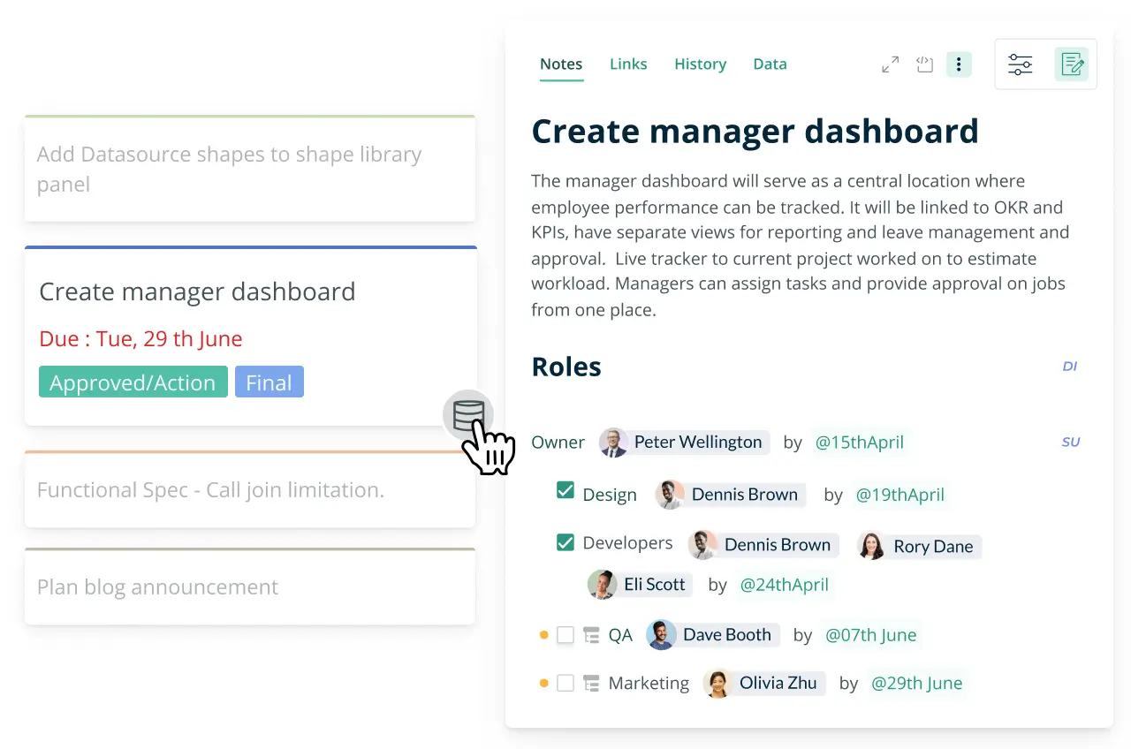Viewport: 1131px width, 749px height.
Task: Open the settings sliders panel icon
Action: (x=1020, y=64)
